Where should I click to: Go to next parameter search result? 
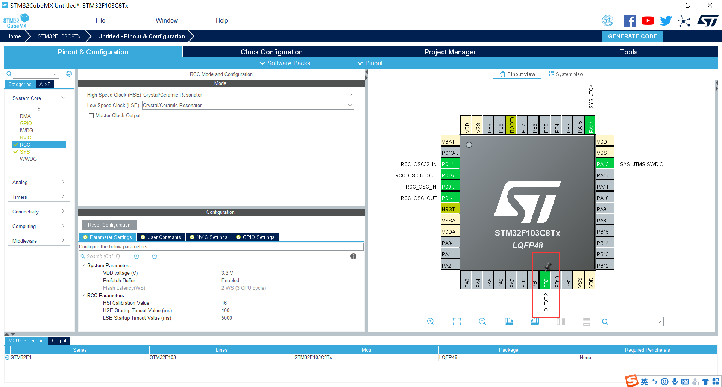click(x=155, y=256)
